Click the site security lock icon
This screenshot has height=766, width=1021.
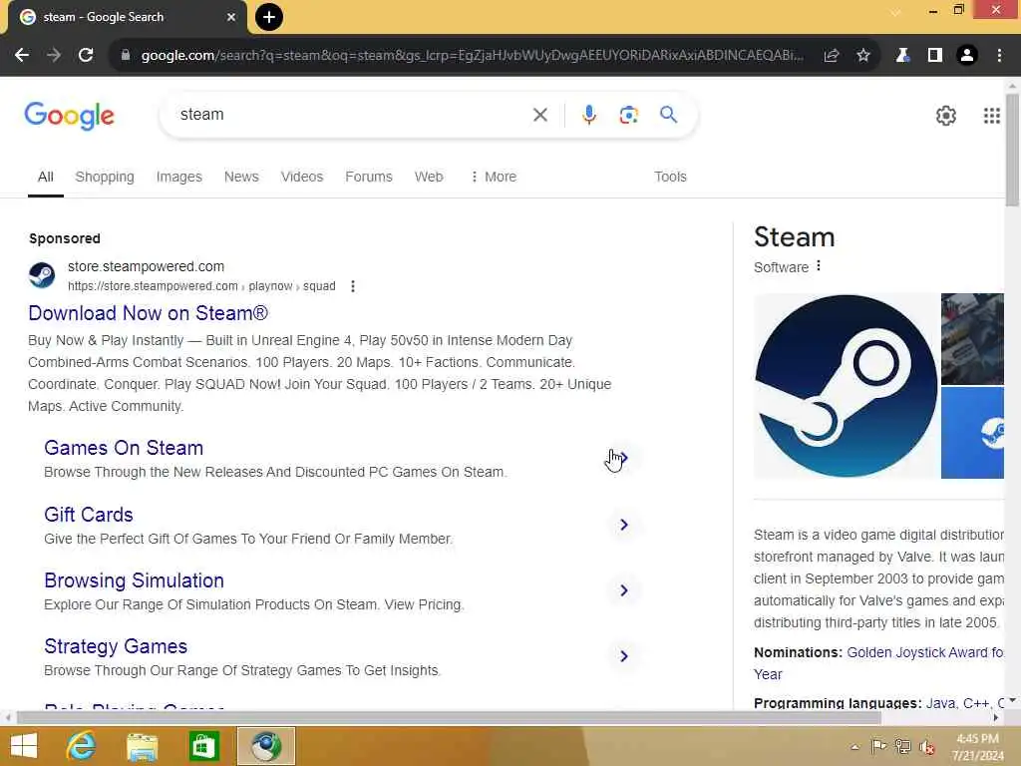click(x=126, y=56)
